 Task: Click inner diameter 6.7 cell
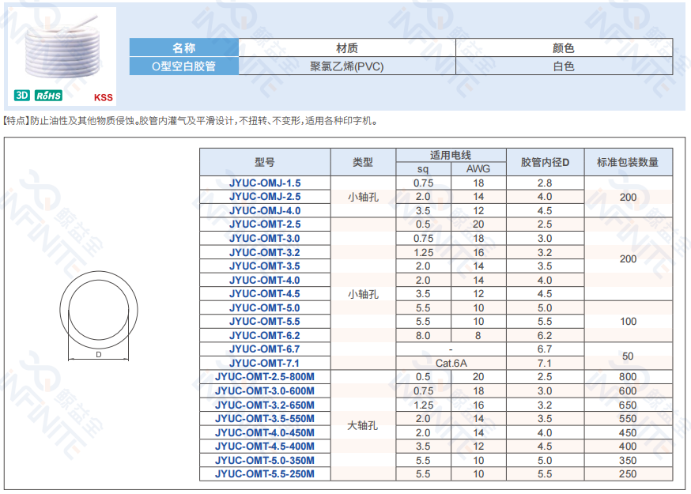(x=546, y=349)
